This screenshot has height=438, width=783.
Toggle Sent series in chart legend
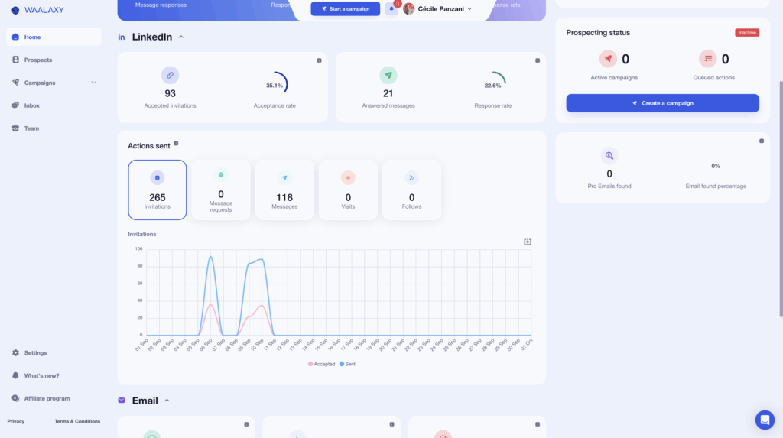pyautogui.click(x=347, y=364)
